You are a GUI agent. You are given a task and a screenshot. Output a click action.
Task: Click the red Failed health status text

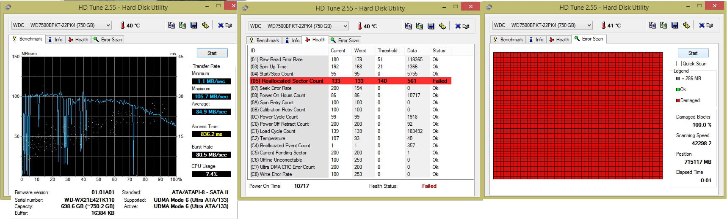[x=429, y=186]
